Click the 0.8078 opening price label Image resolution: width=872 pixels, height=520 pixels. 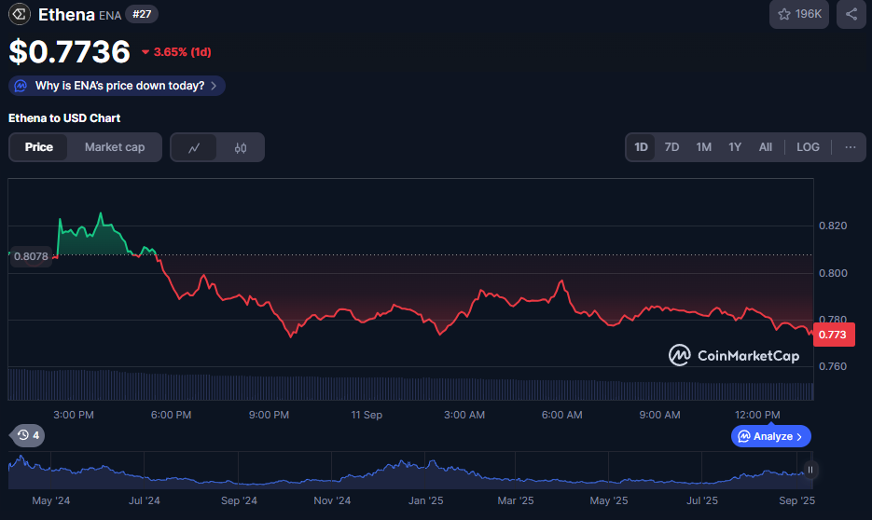(x=31, y=256)
